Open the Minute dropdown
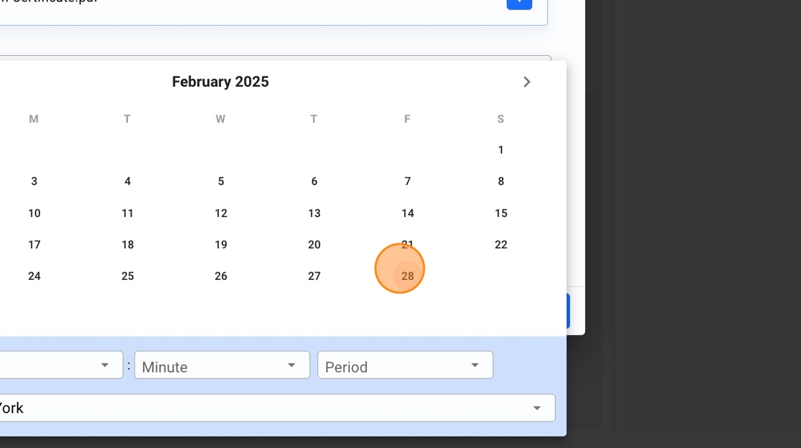The width and height of the screenshot is (801, 448). pyautogui.click(x=222, y=366)
